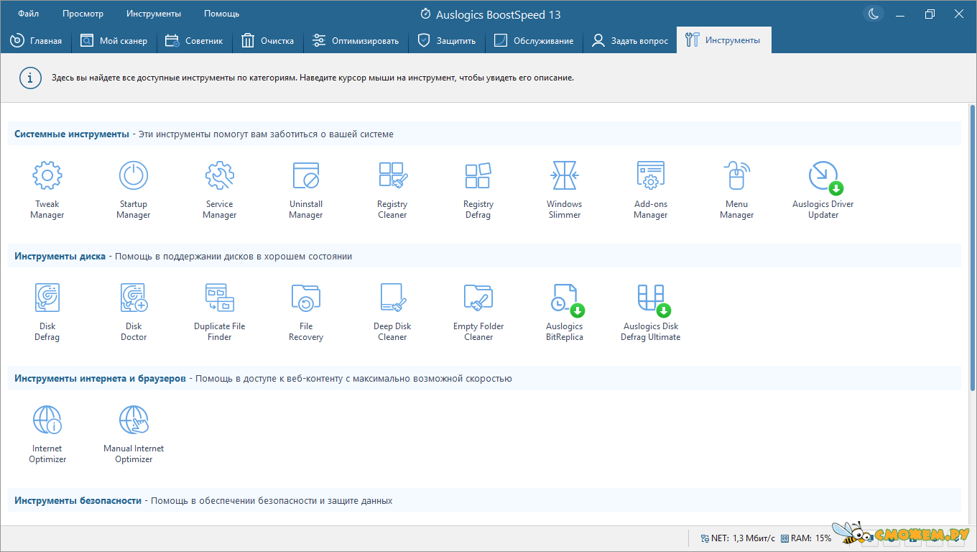The image size is (977, 552).
Task: Switch to the Защитить tab
Action: [447, 41]
